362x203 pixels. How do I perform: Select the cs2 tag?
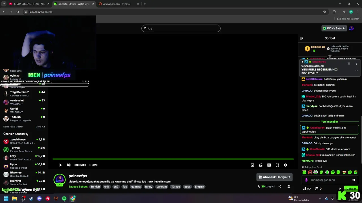116,187
